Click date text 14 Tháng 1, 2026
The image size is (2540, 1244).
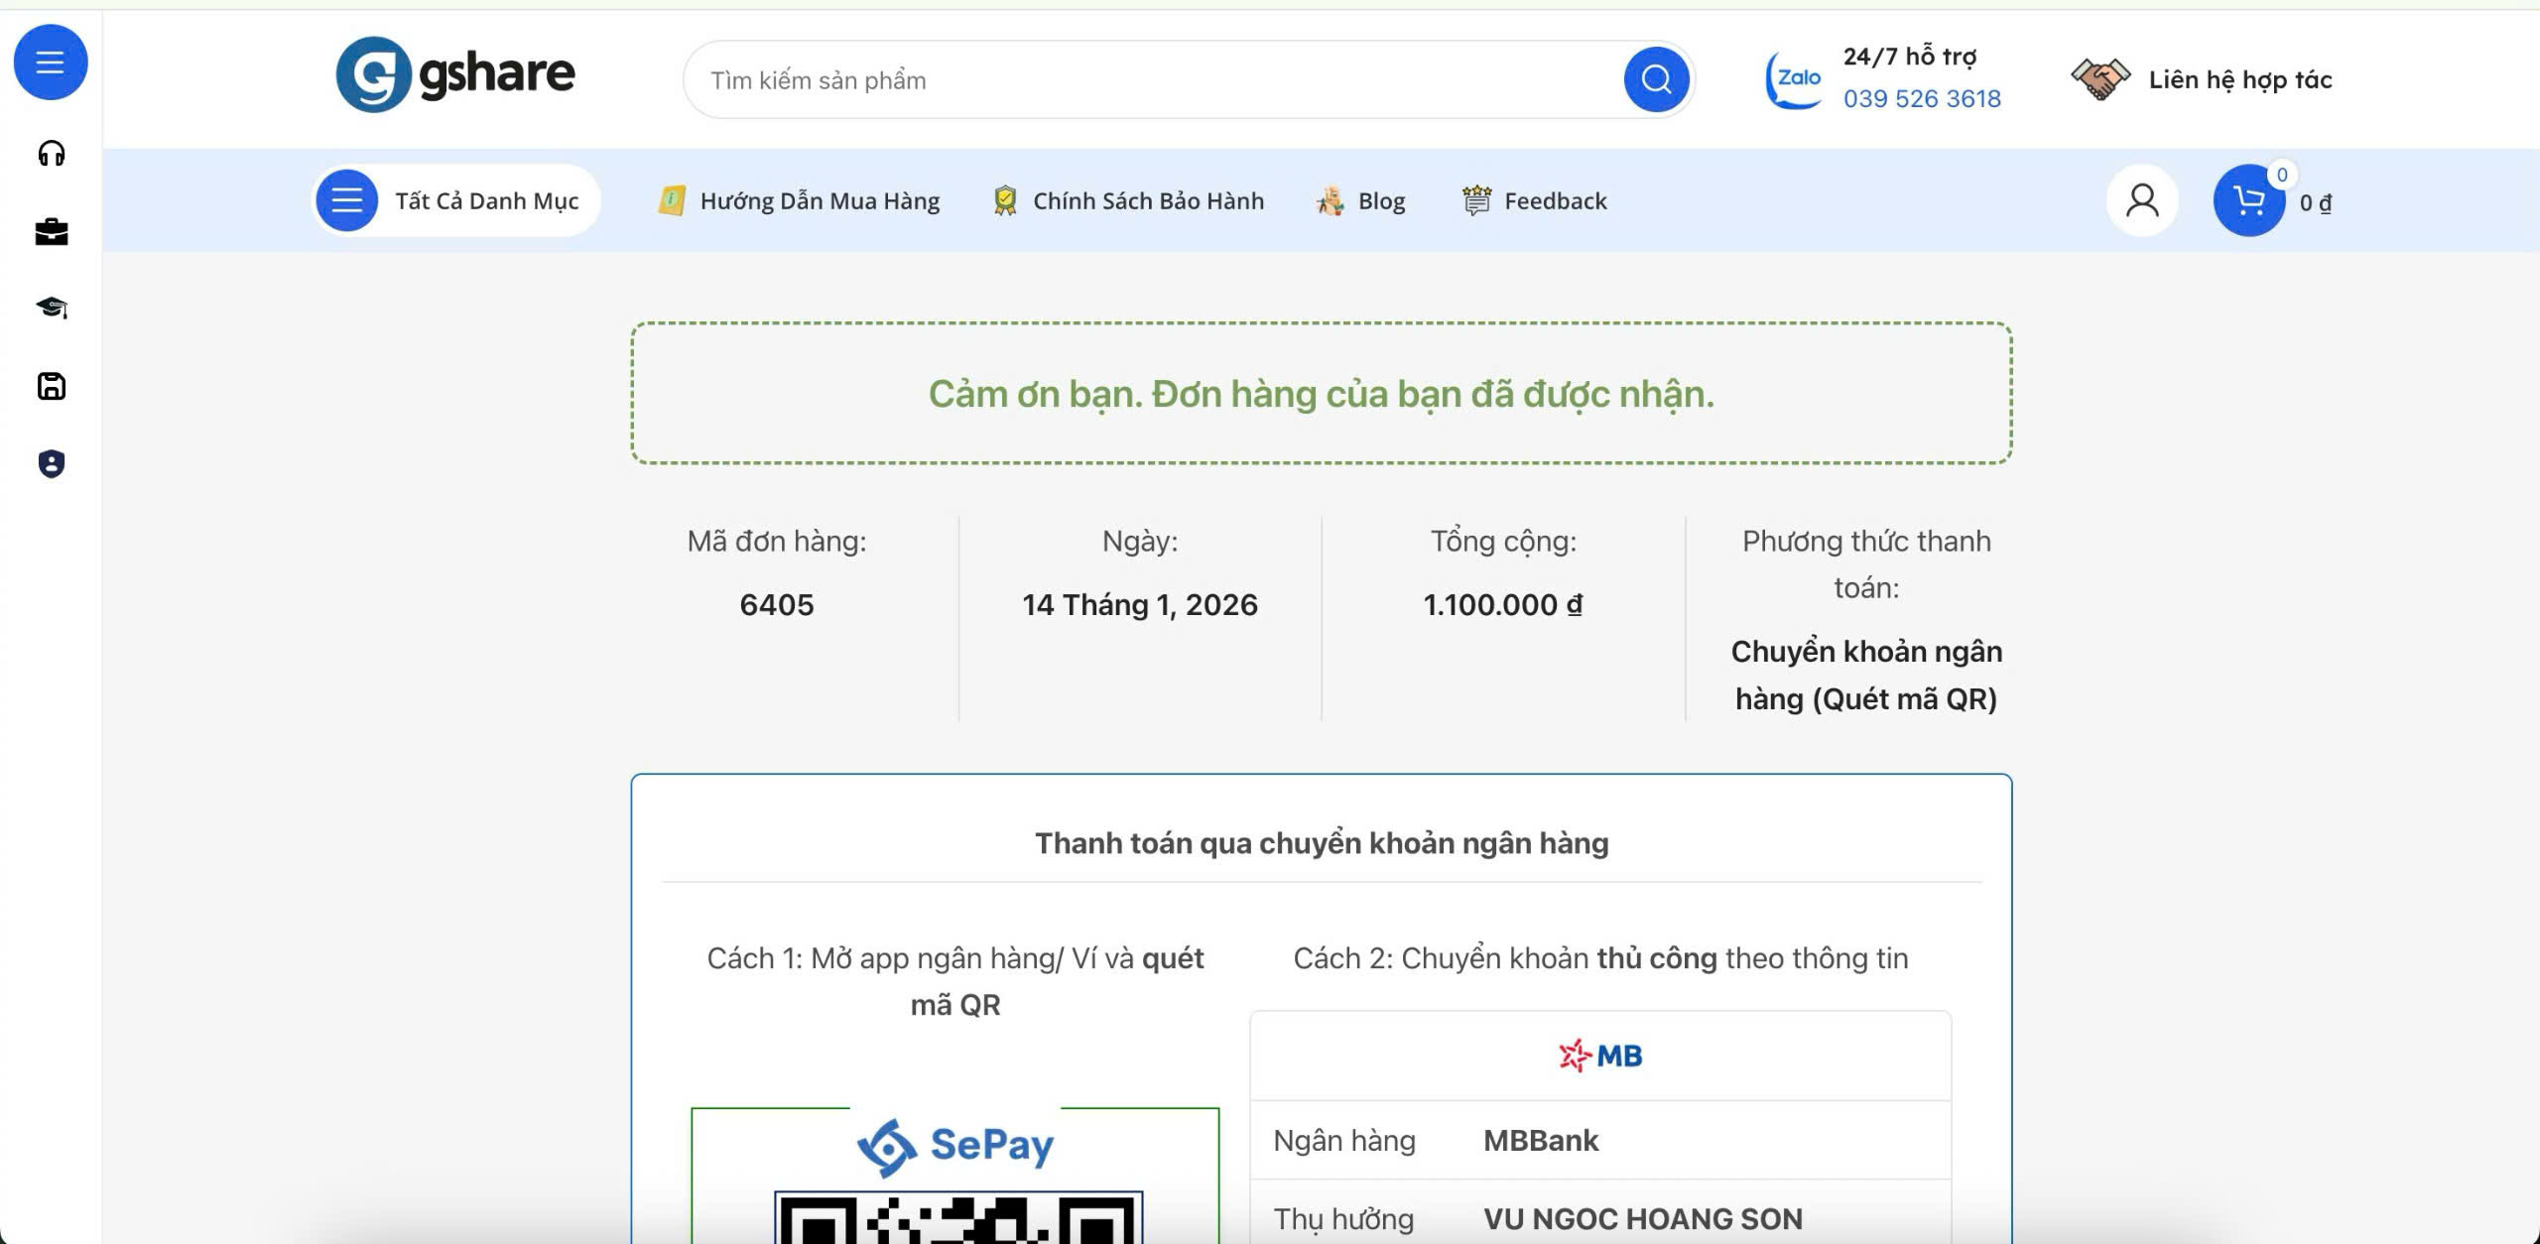tap(1140, 604)
